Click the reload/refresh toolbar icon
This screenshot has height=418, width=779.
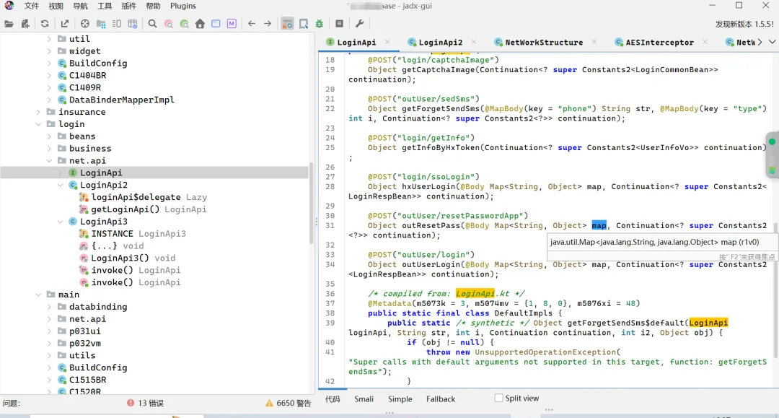click(45, 24)
